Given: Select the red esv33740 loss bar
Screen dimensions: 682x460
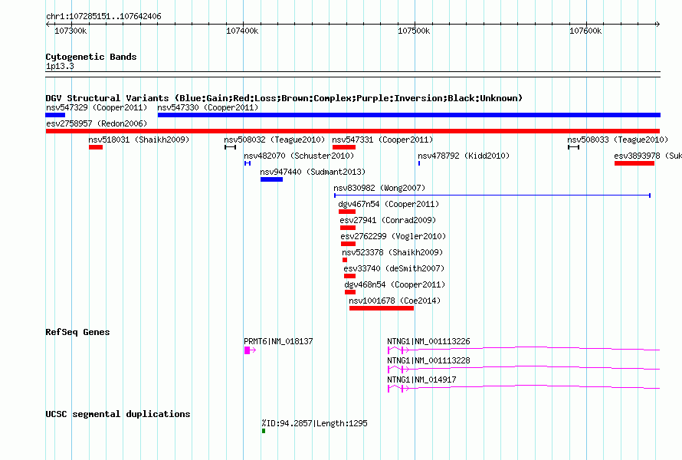Looking at the screenshot, I should click(x=349, y=276).
